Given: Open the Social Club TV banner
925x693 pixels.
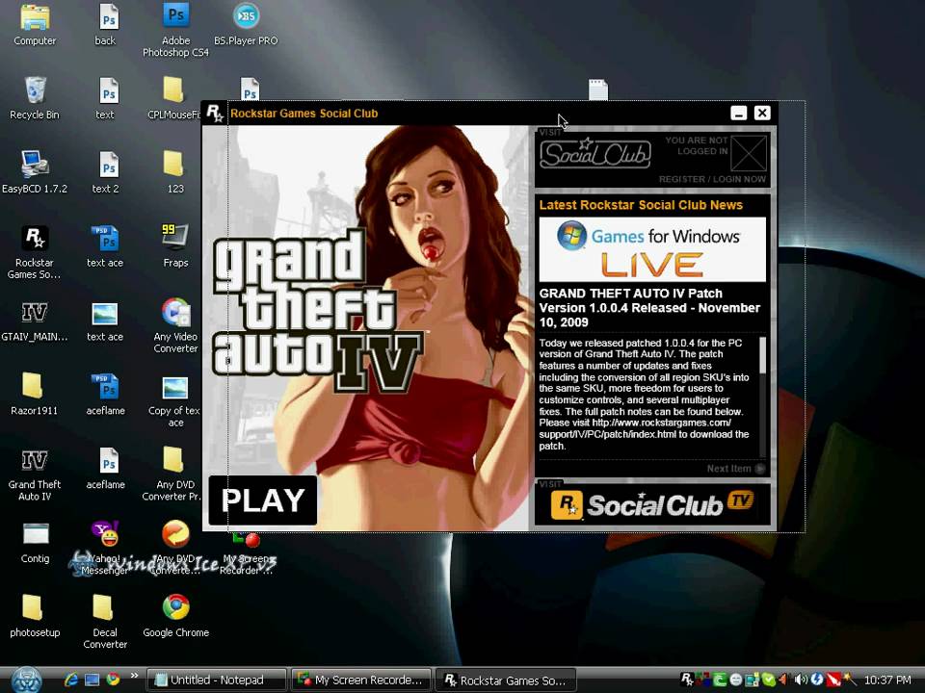Looking at the screenshot, I should 652,504.
